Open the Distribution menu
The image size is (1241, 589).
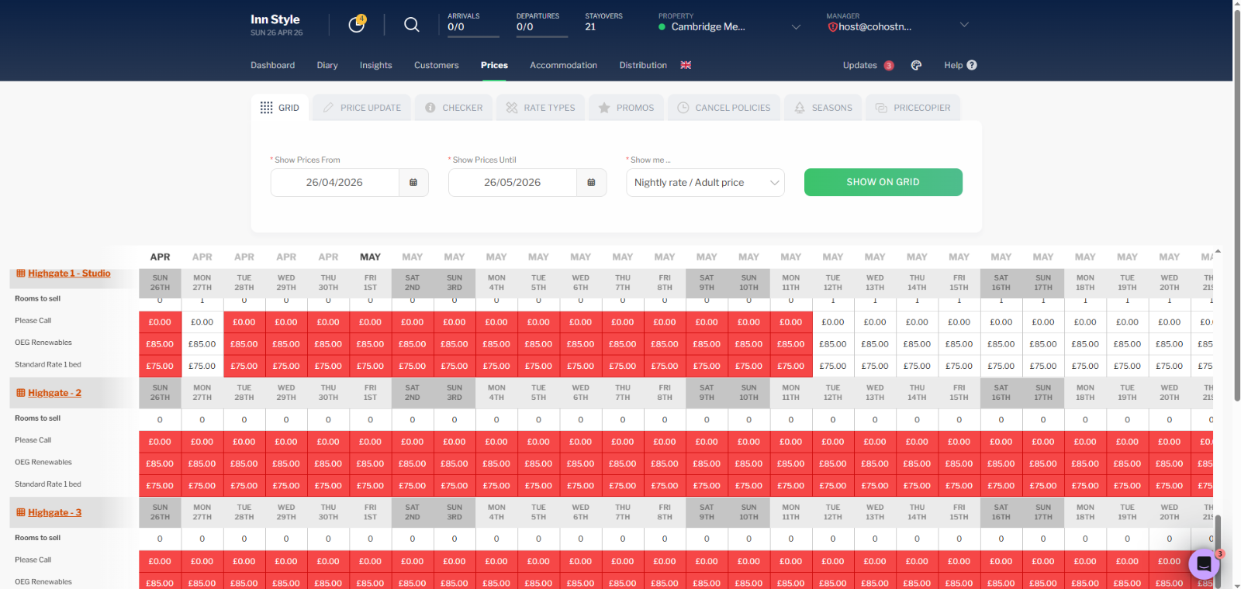tap(643, 65)
